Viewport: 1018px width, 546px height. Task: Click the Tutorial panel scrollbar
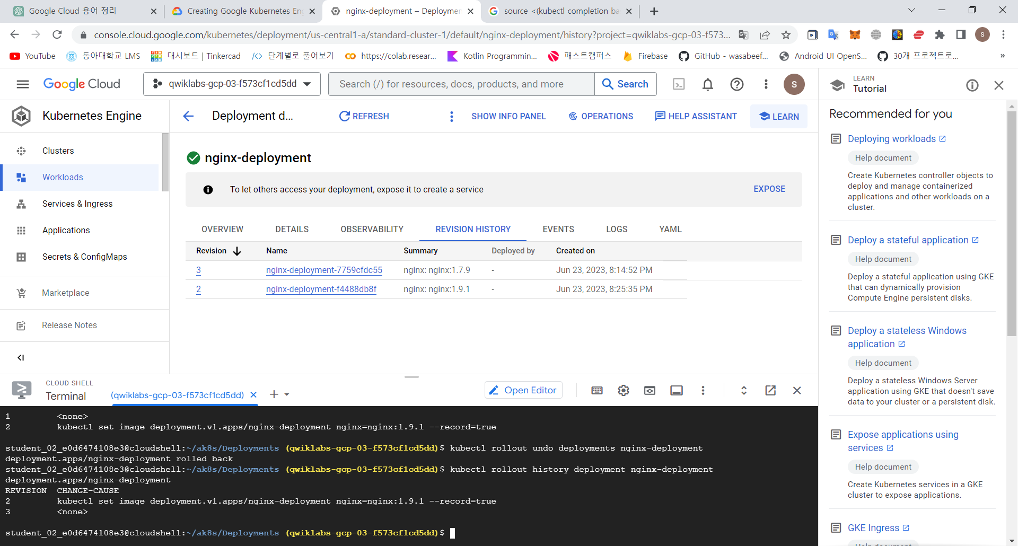coord(1012,223)
